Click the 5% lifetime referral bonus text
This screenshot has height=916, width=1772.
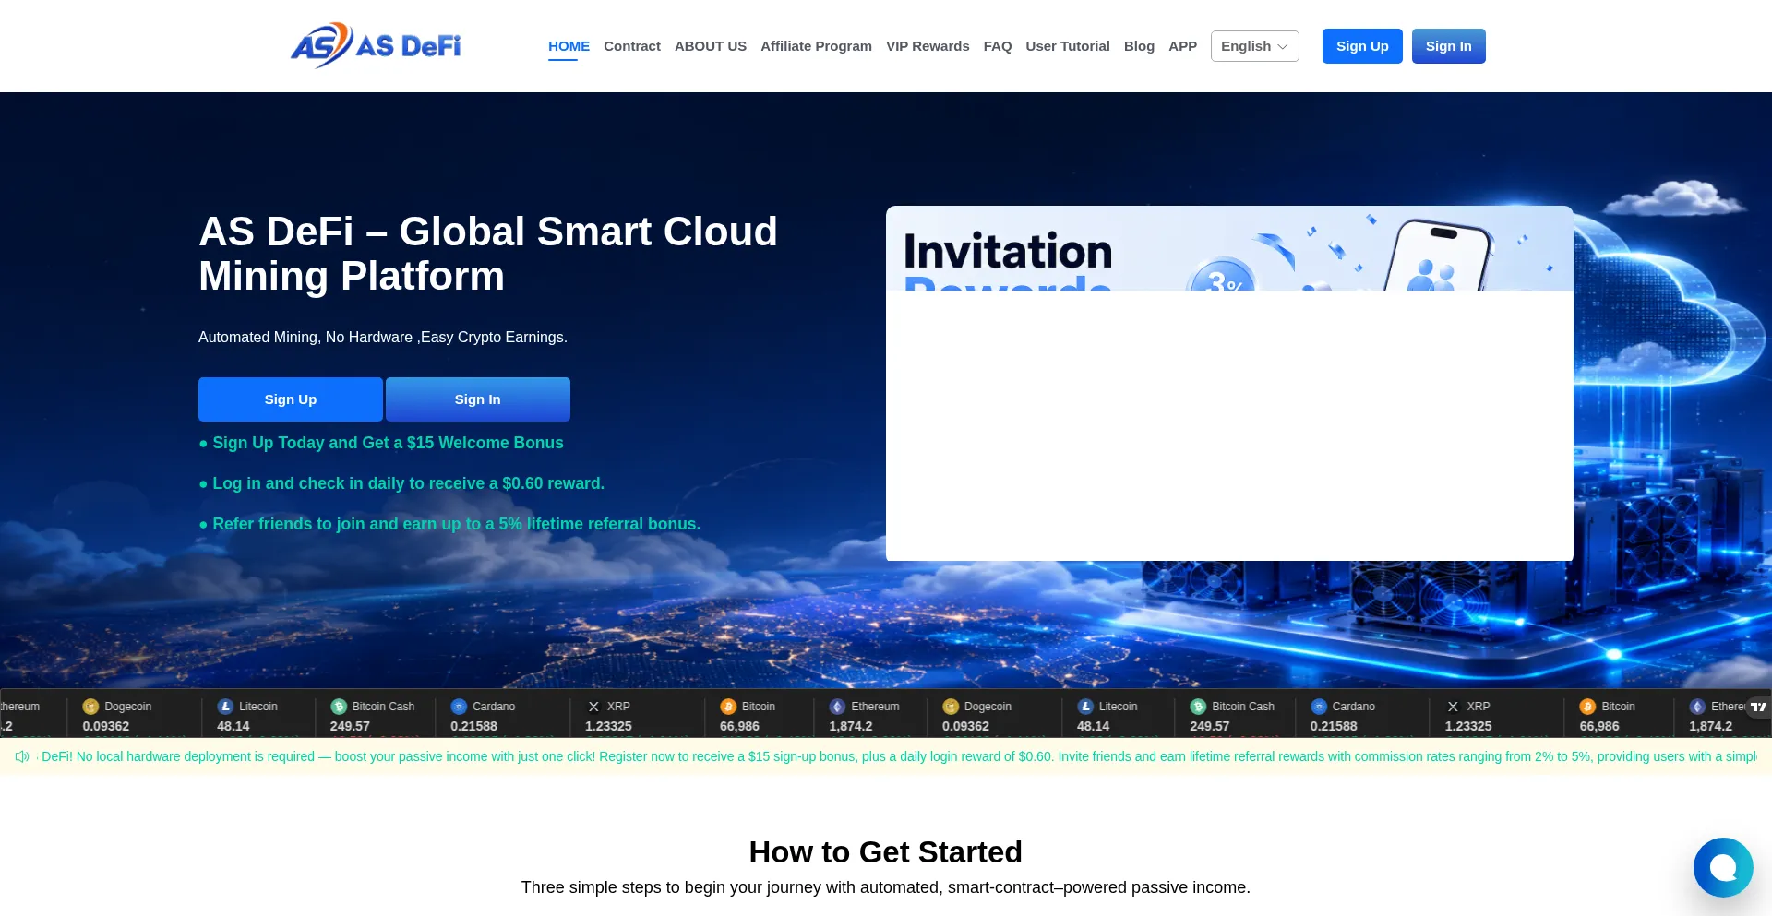[x=449, y=524]
